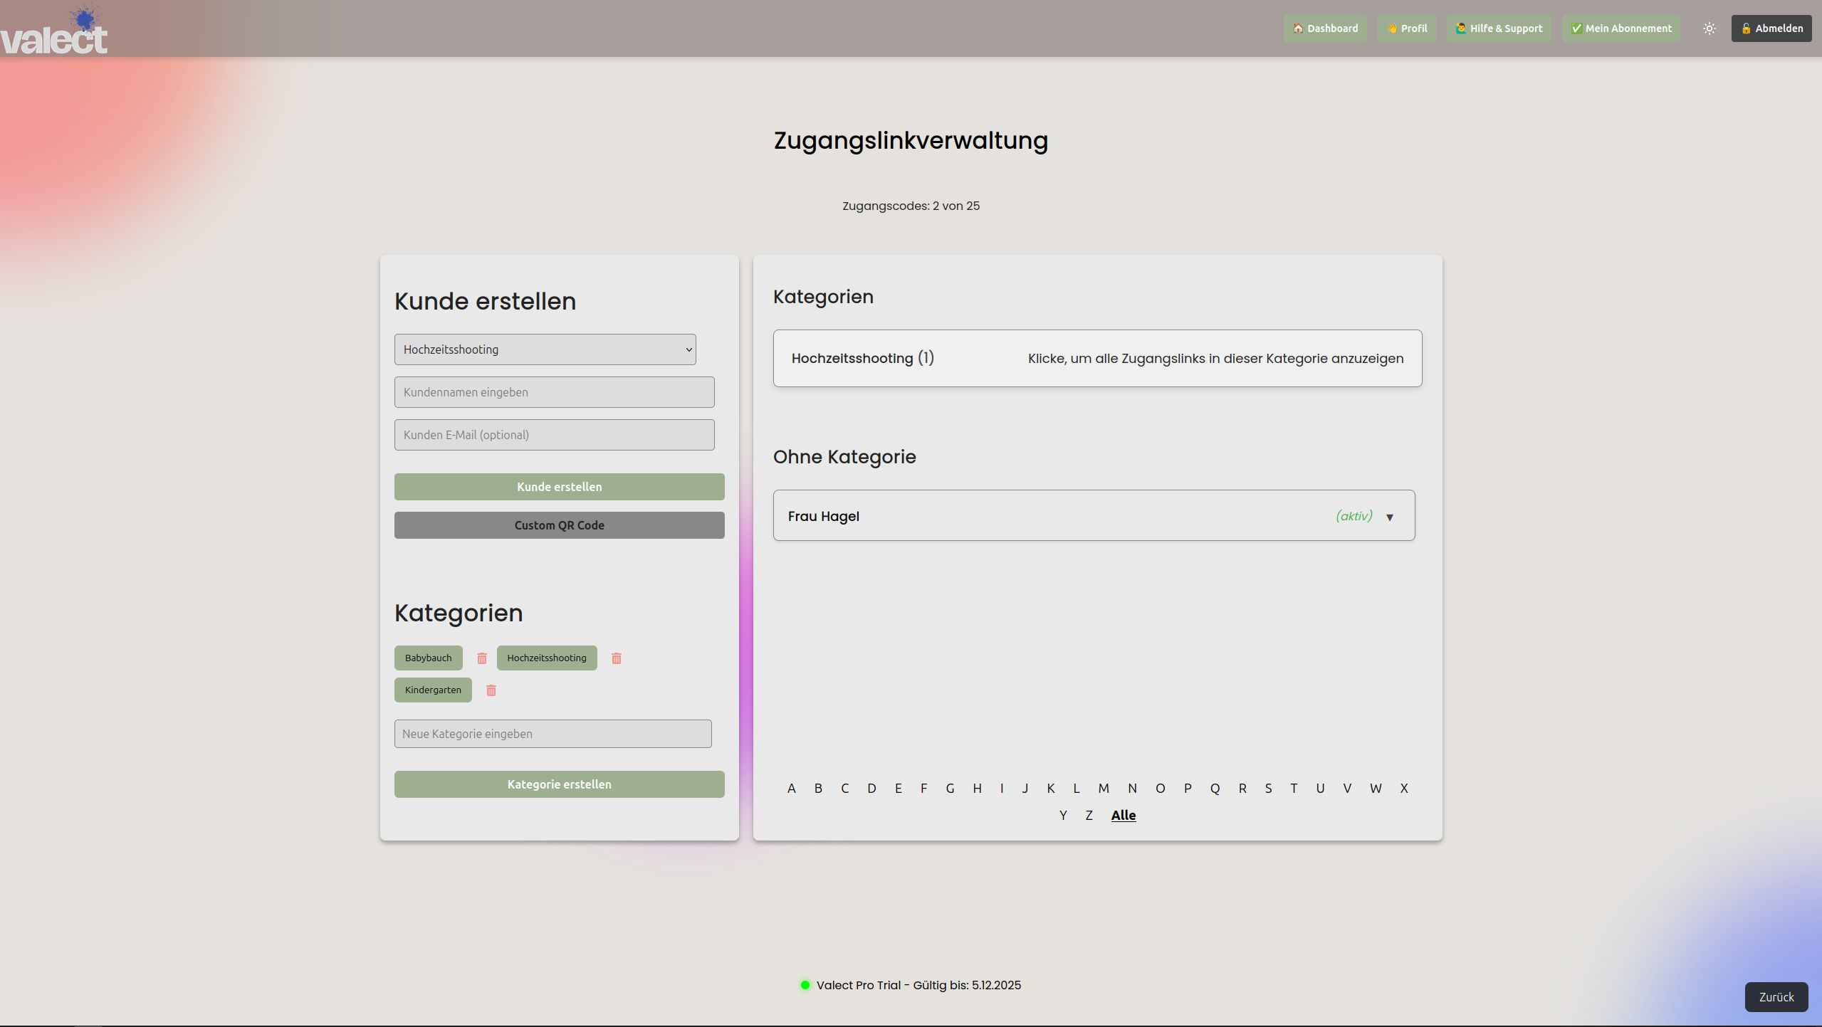The image size is (1822, 1027).
Task: Select the Kindergarten category tag
Action: (x=433, y=690)
